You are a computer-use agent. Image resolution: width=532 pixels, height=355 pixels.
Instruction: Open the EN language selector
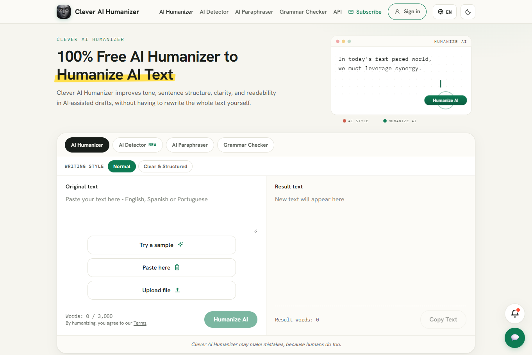445,12
